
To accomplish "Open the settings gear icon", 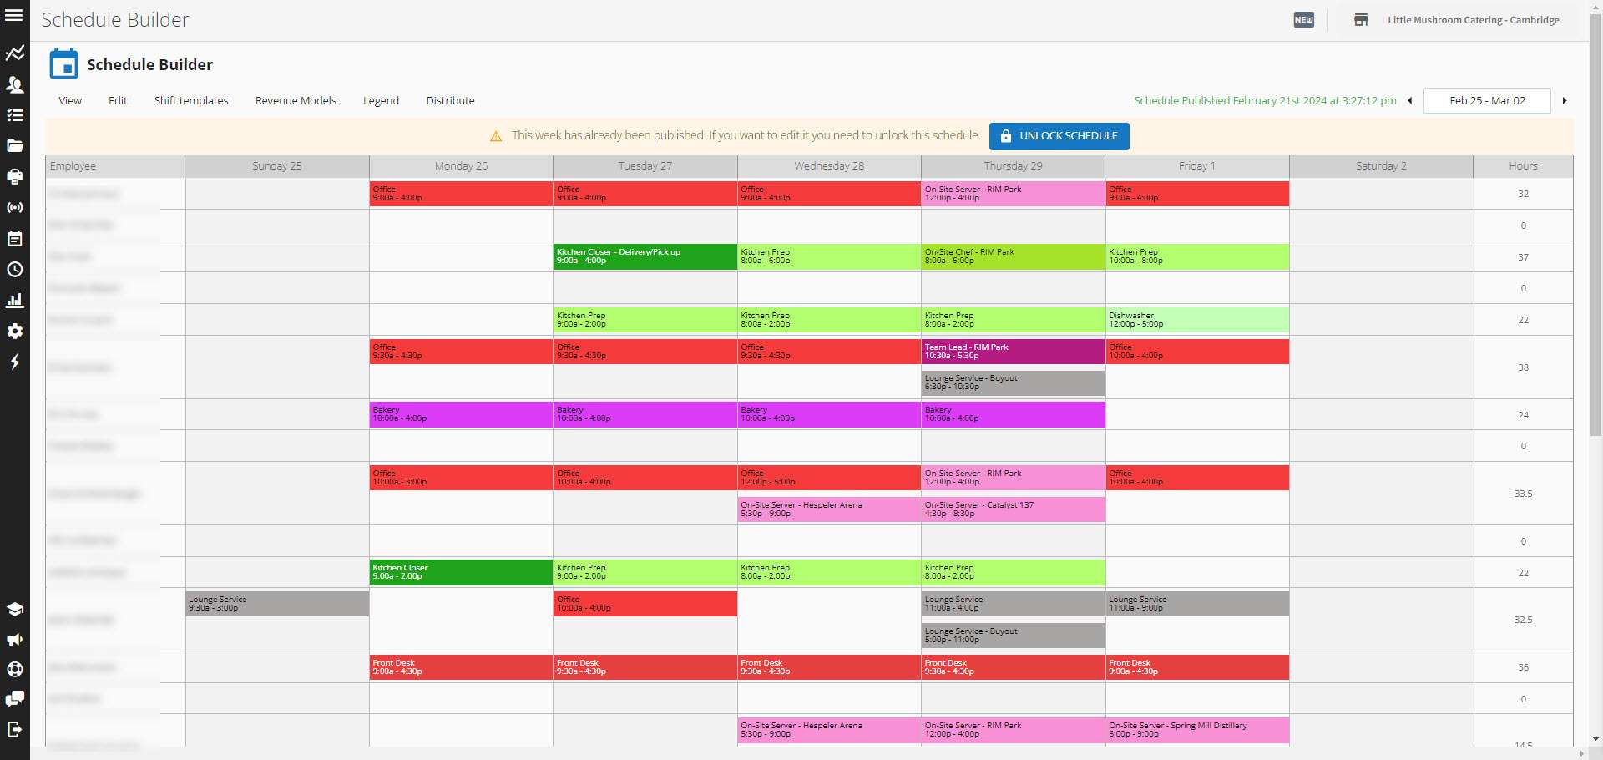I will point(15,332).
